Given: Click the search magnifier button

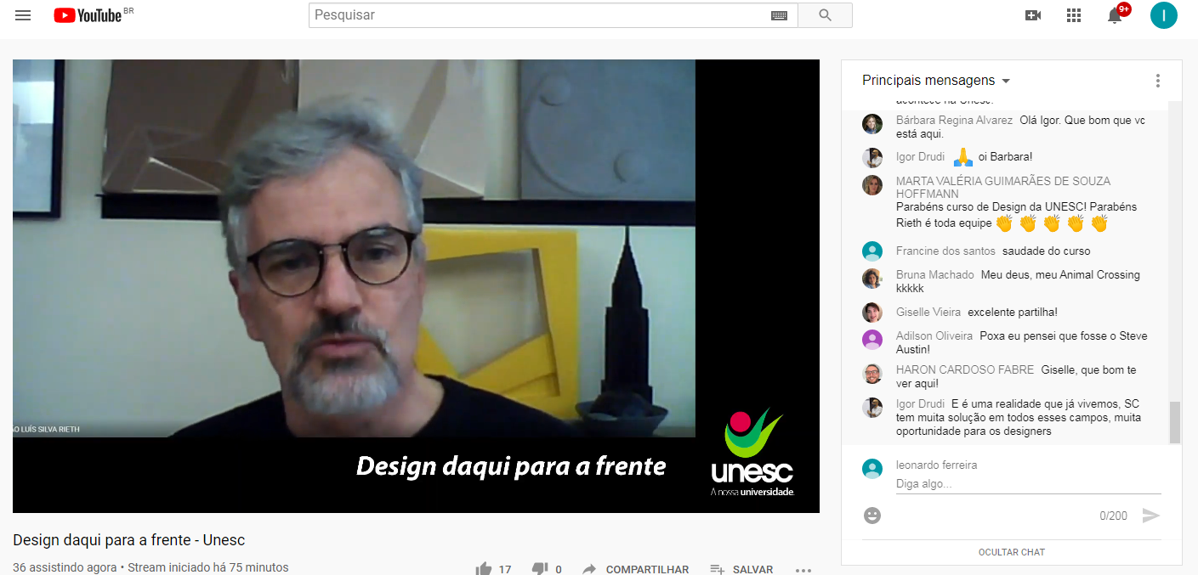Looking at the screenshot, I should pyautogui.click(x=825, y=15).
